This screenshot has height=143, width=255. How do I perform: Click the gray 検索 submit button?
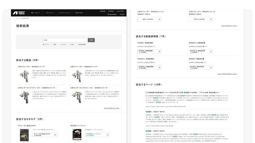(x=91, y=40)
